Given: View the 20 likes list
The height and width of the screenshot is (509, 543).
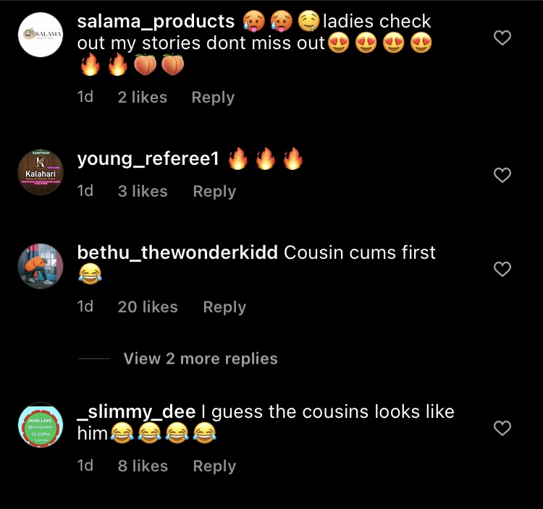Looking at the screenshot, I should [148, 307].
